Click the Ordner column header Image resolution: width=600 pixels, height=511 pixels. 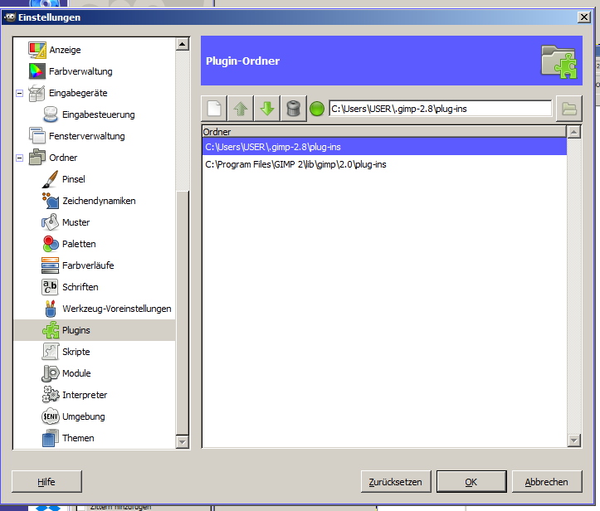click(383, 132)
